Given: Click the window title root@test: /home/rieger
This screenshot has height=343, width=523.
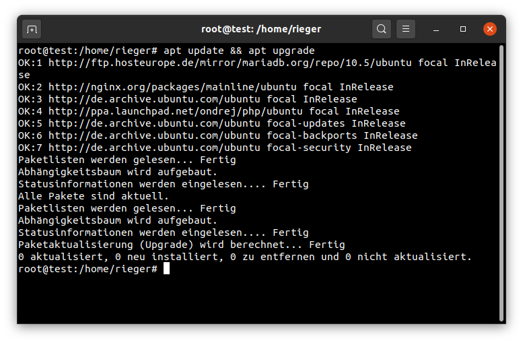Looking at the screenshot, I should pyautogui.click(x=261, y=30).
